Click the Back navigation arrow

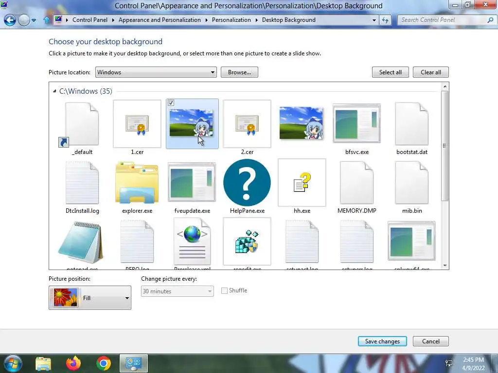coord(10,20)
